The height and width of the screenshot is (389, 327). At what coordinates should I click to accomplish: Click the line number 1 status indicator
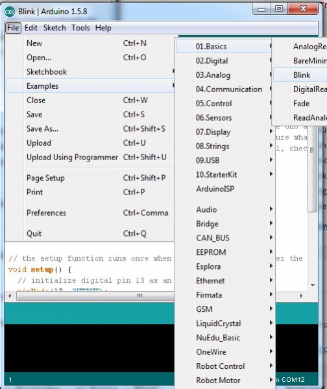point(10,379)
